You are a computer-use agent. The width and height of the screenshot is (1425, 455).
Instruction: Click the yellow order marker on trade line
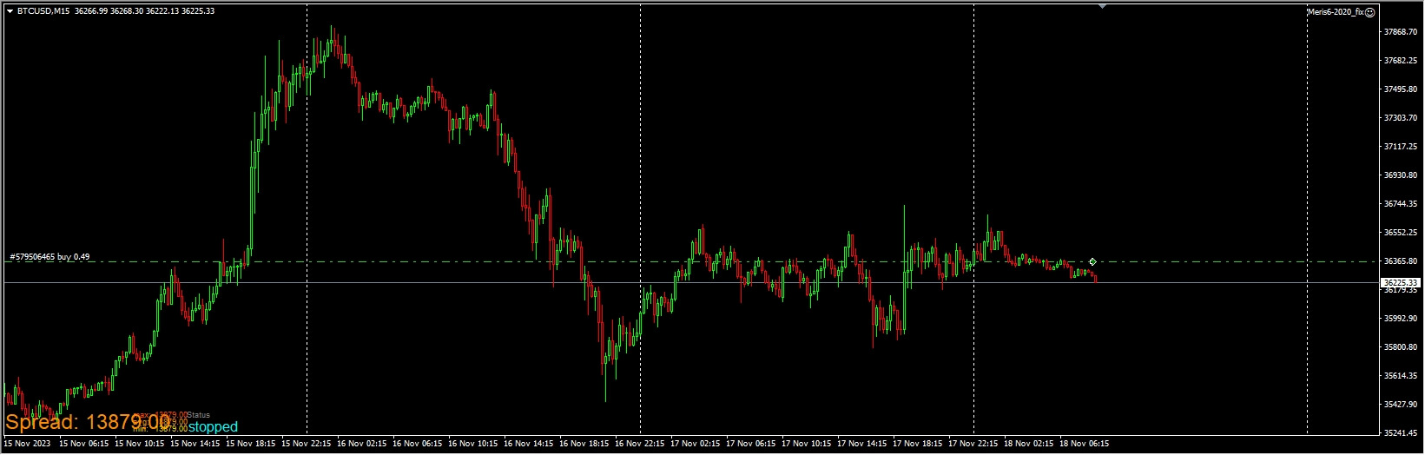tap(1092, 261)
